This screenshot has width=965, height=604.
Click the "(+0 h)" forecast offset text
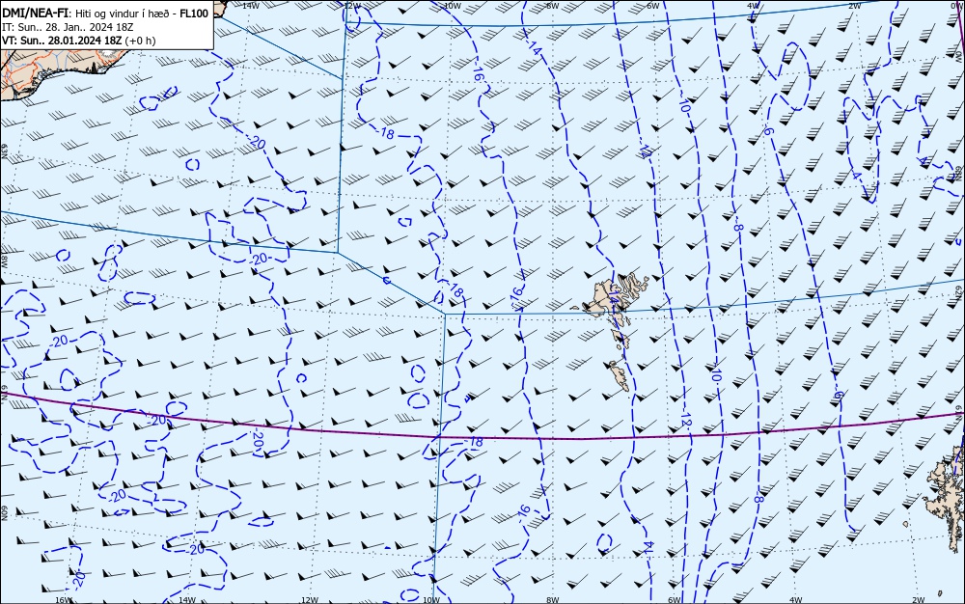(x=140, y=41)
